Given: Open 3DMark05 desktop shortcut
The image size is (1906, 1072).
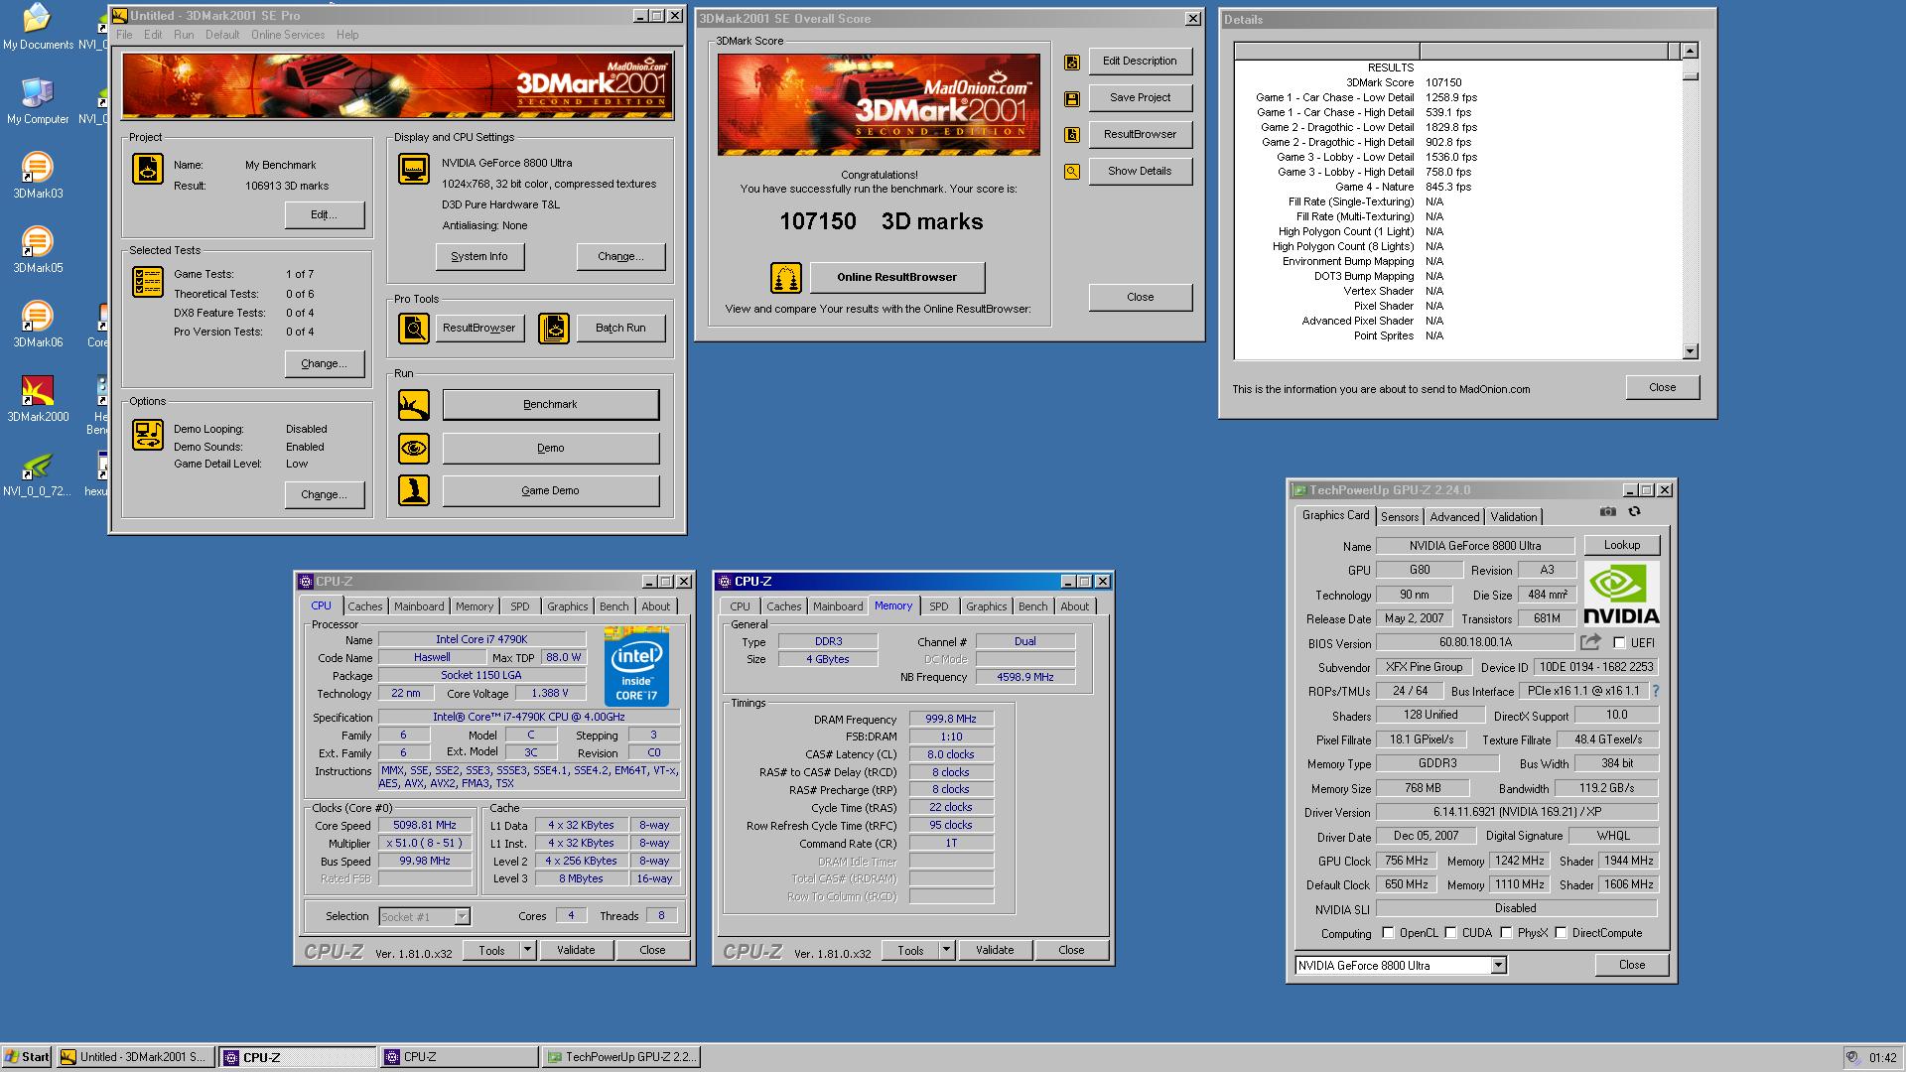Looking at the screenshot, I should pos(38,250).
